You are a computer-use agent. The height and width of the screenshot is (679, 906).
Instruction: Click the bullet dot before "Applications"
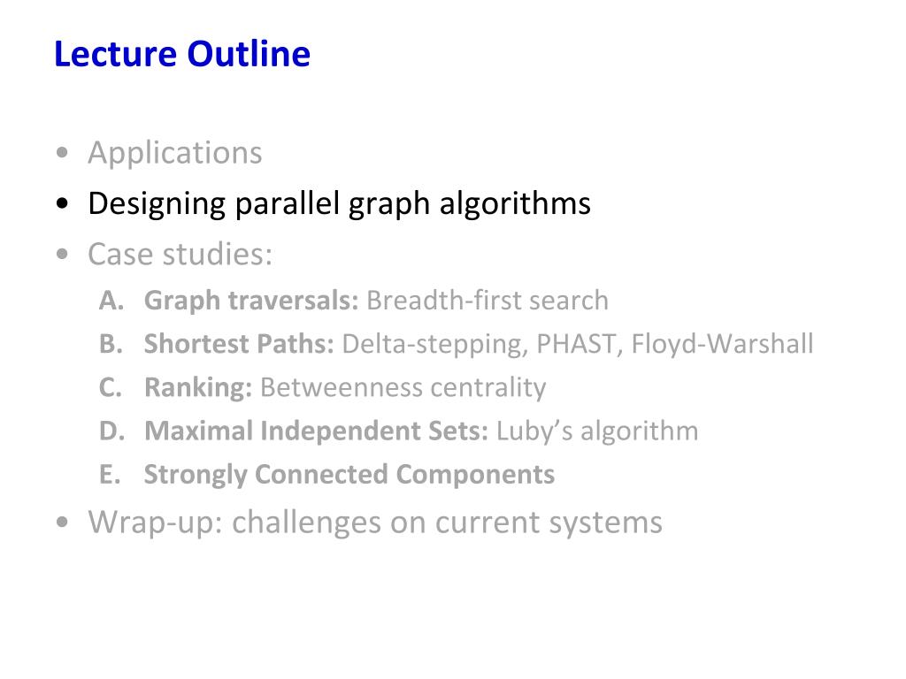[60, 155]
